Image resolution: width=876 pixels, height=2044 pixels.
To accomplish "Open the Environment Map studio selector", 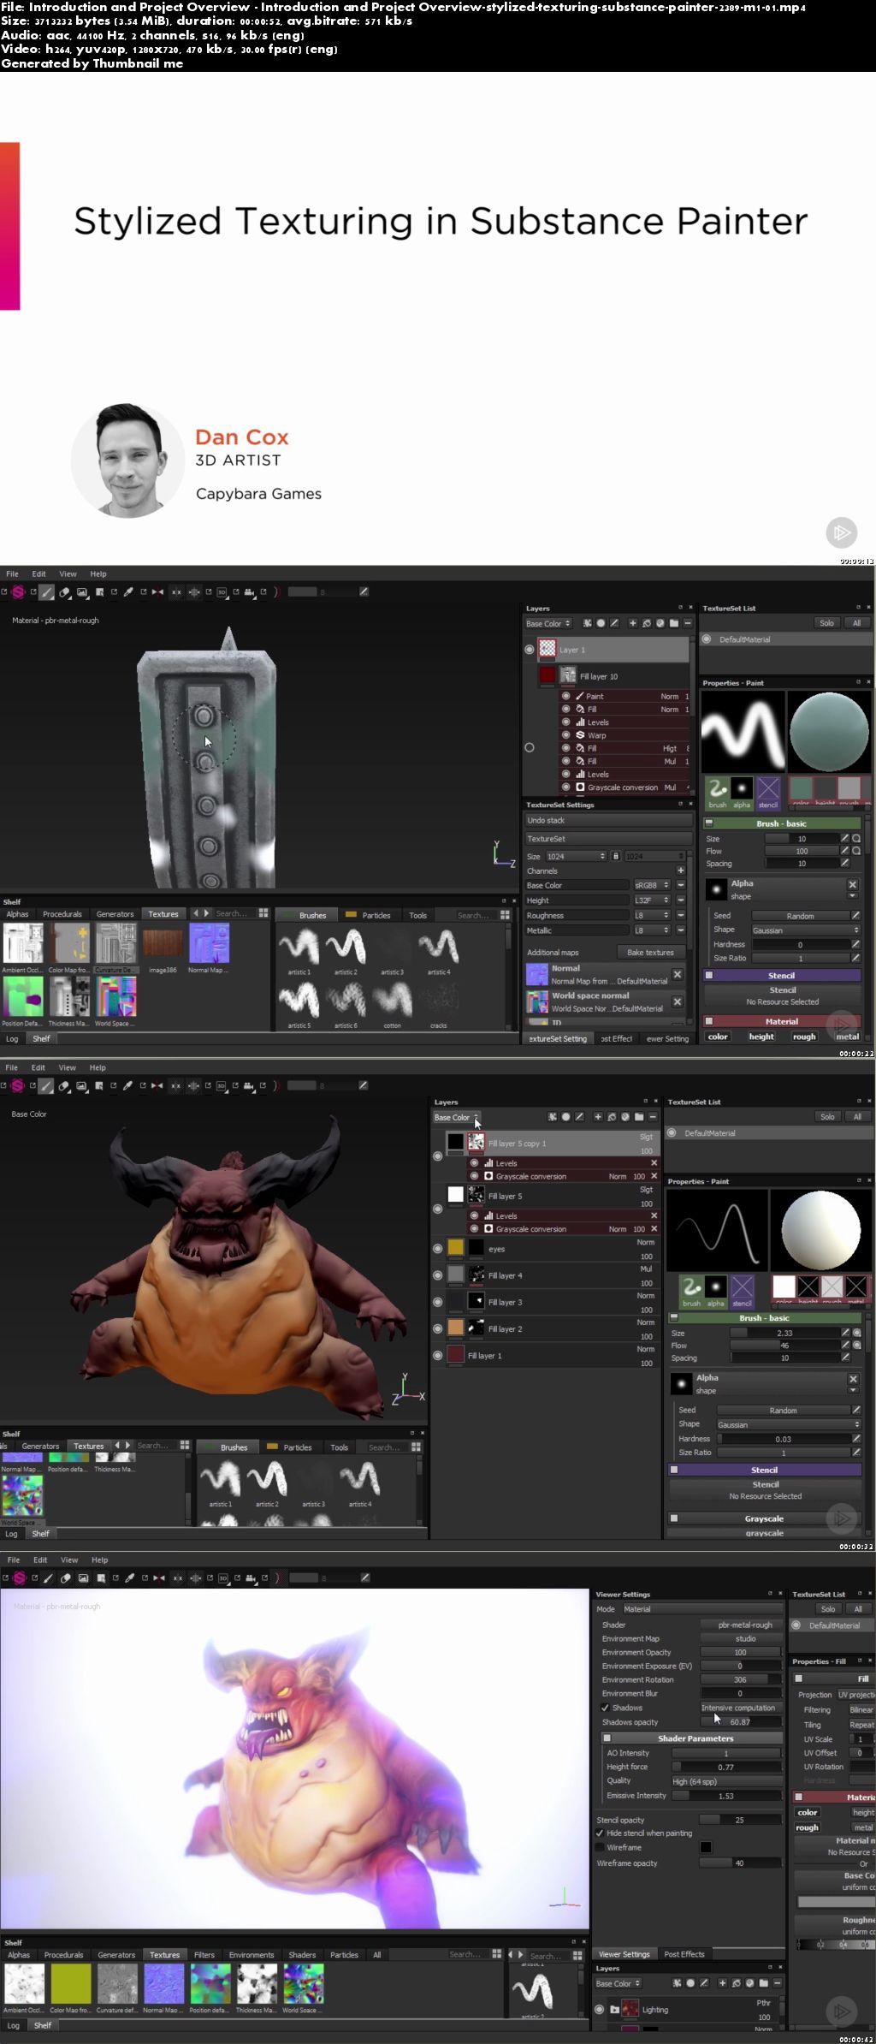I will click(x=742, y=1638).
